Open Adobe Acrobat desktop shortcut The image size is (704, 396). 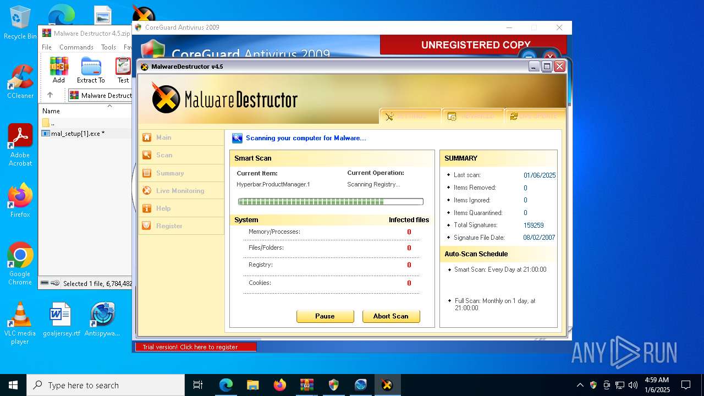pos(20,145)
